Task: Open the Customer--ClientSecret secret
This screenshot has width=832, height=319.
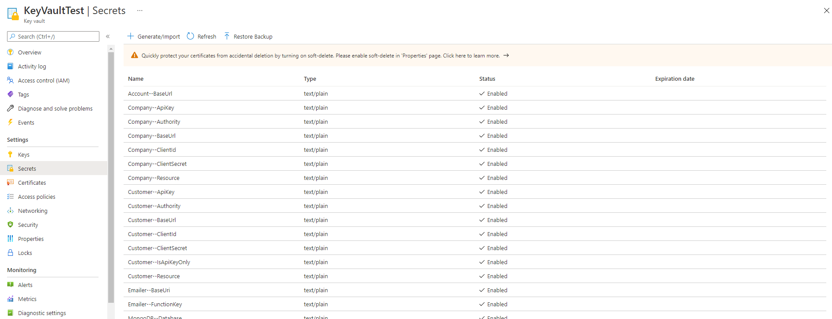Action: 157,248
